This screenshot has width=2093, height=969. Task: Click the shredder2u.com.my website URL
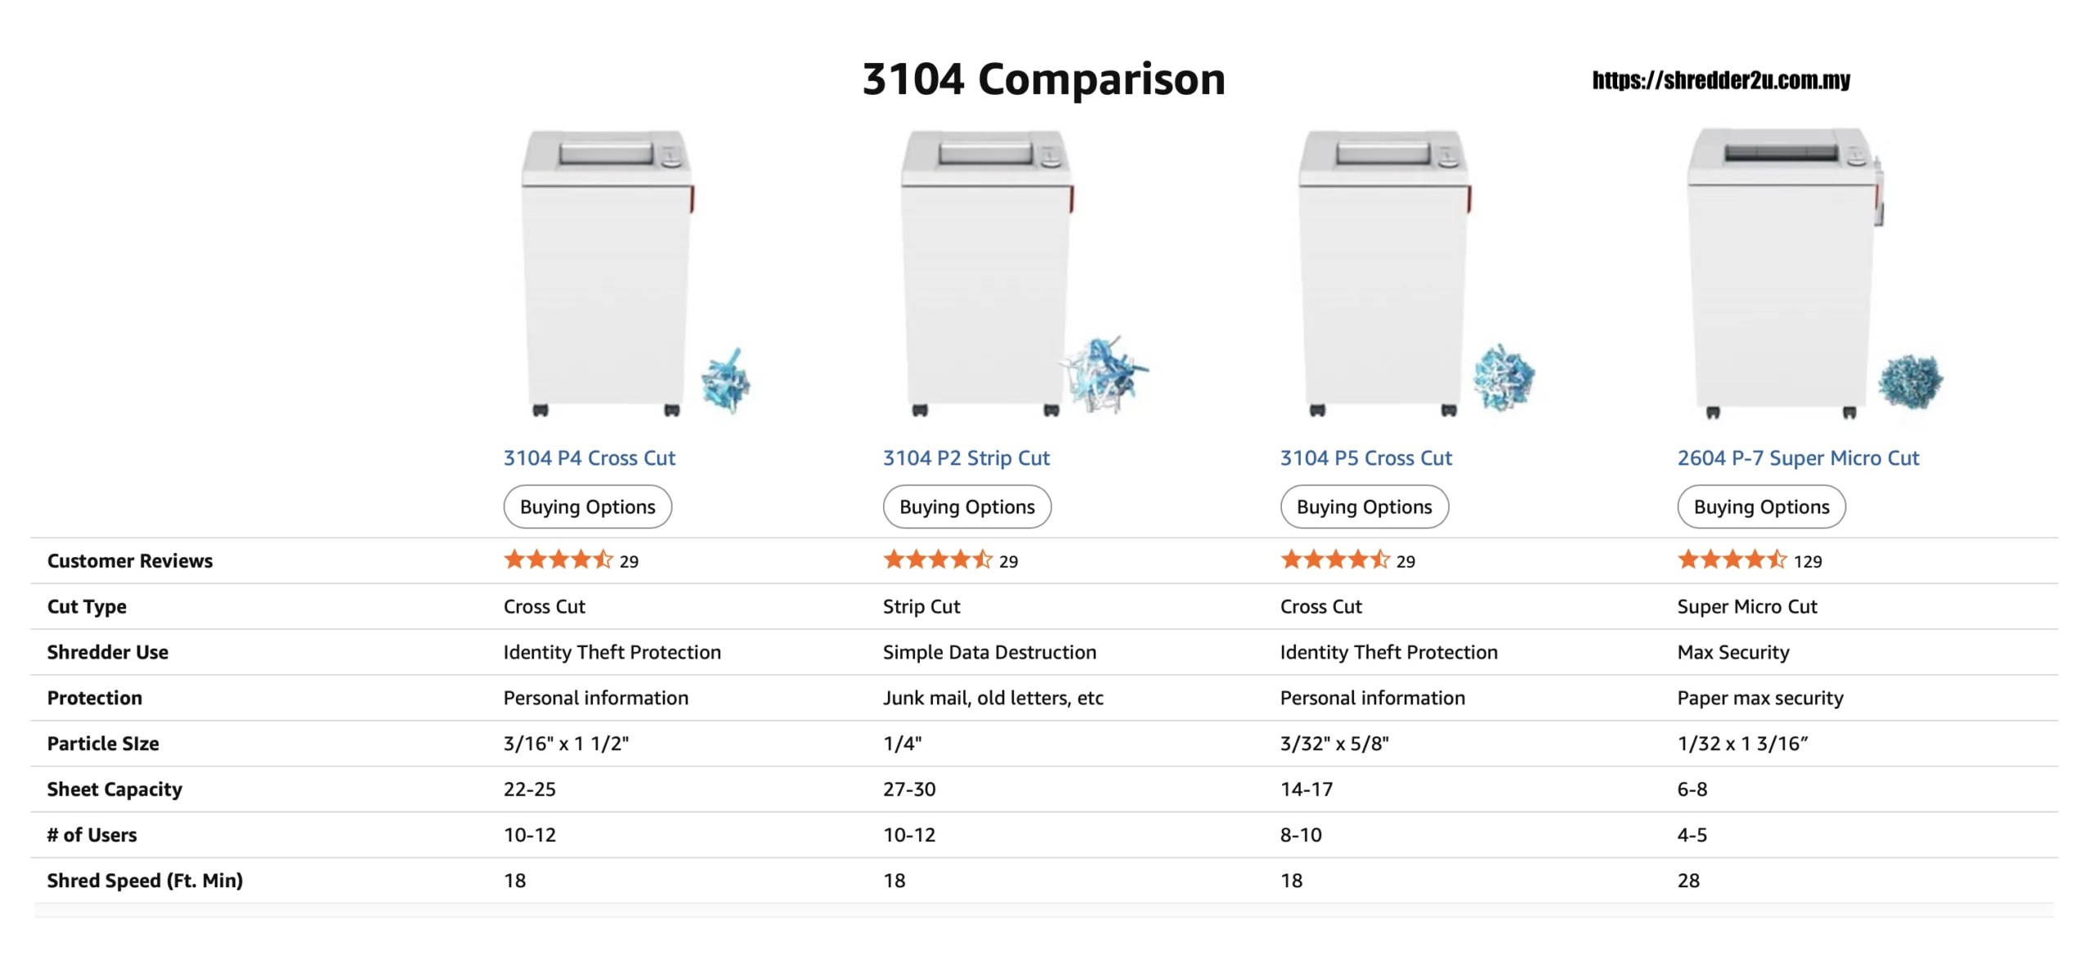(1721, 80)
